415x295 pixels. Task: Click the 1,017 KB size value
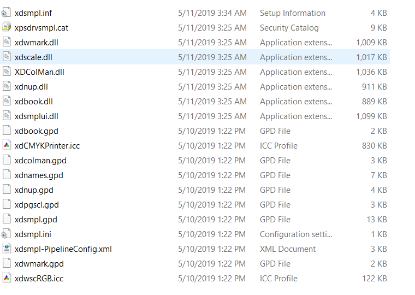372,57
